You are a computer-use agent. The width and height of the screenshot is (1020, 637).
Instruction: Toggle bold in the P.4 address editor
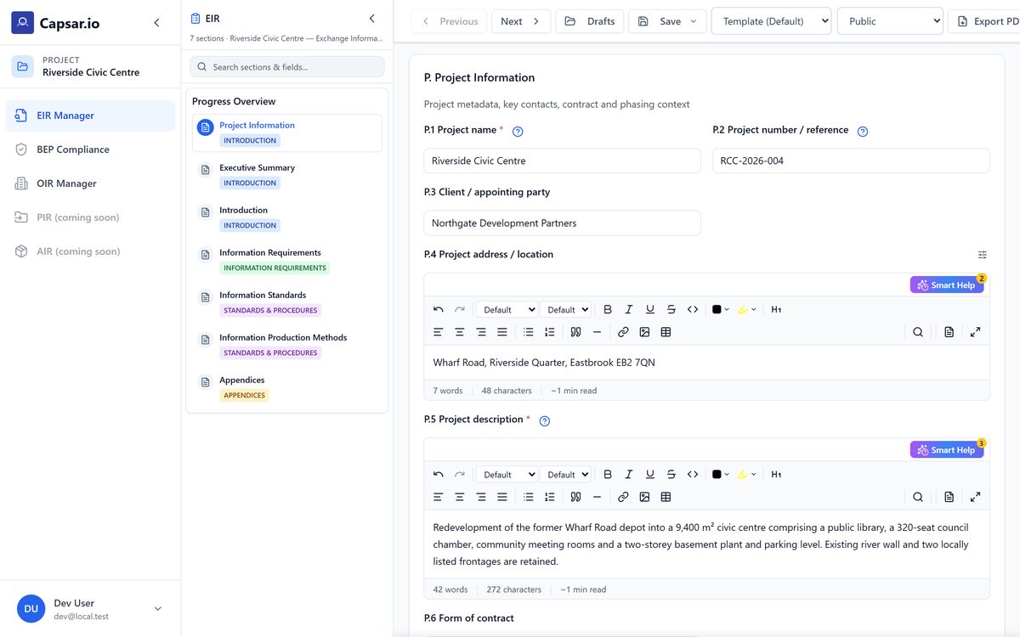point(608,309)
